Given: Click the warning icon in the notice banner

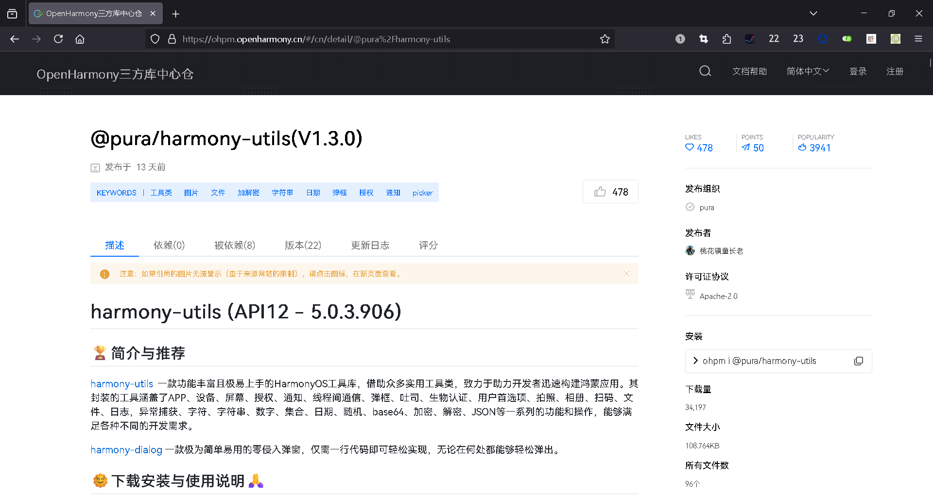Looking at the screenshot, I should (x=104, y=274).
